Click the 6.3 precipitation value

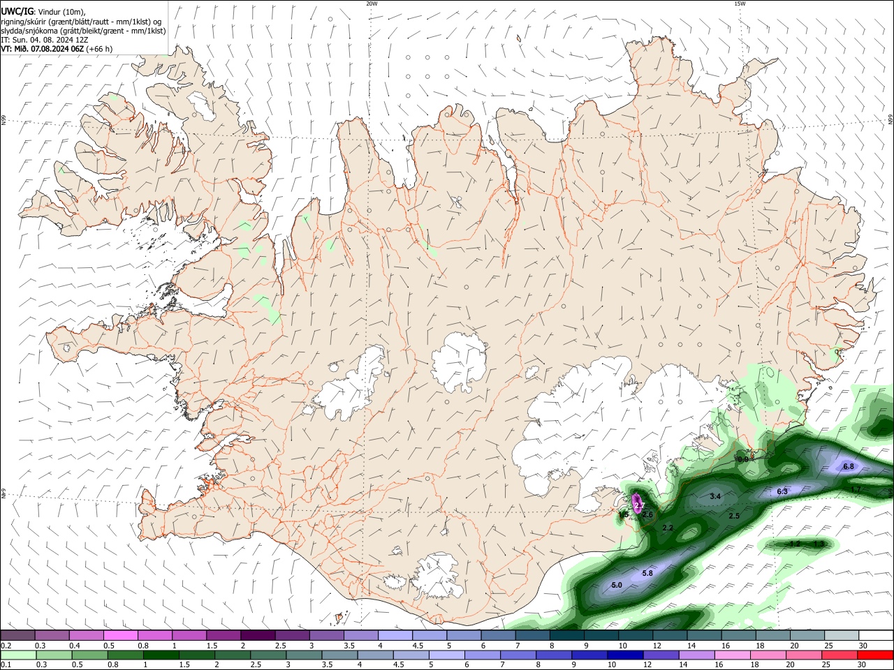[x=782, y=491]
